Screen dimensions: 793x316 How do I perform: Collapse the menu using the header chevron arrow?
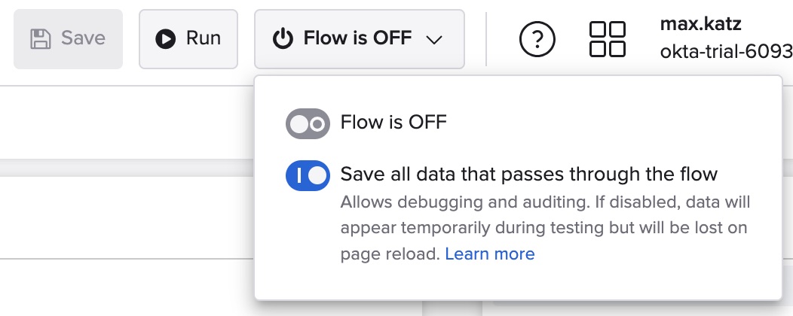coord(434,40)
